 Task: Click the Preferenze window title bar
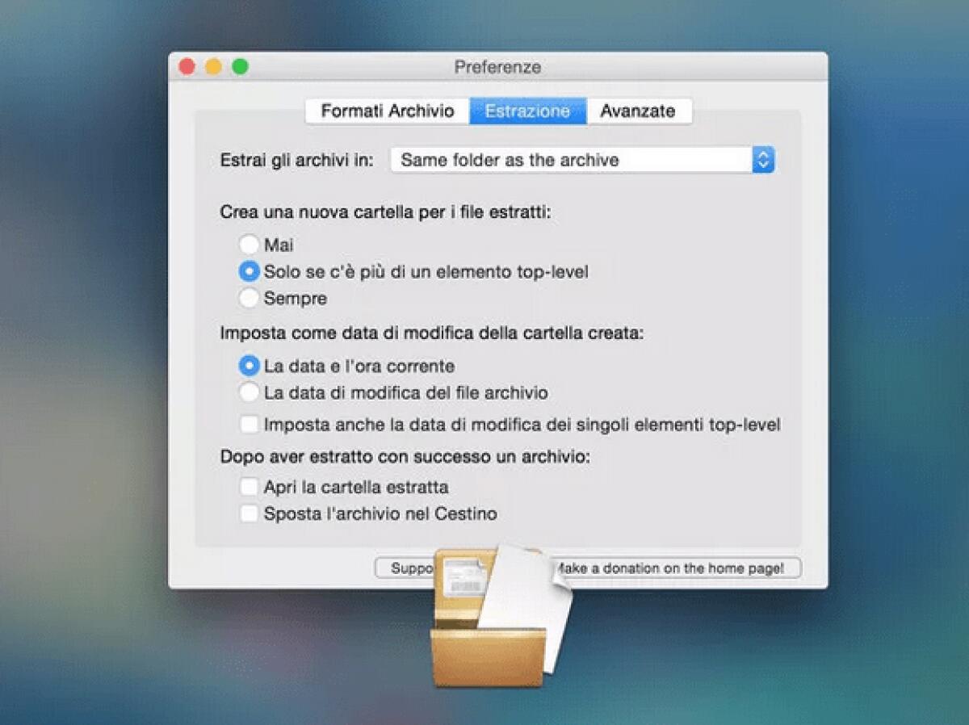(496, 68)
